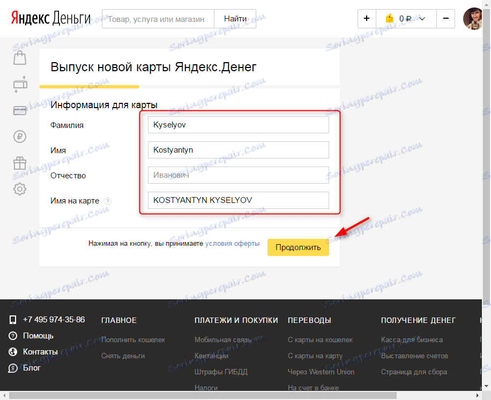491x400 pixels.
Task: Click the Фамилия field containing Kyselyov
Action: (239, 125)
